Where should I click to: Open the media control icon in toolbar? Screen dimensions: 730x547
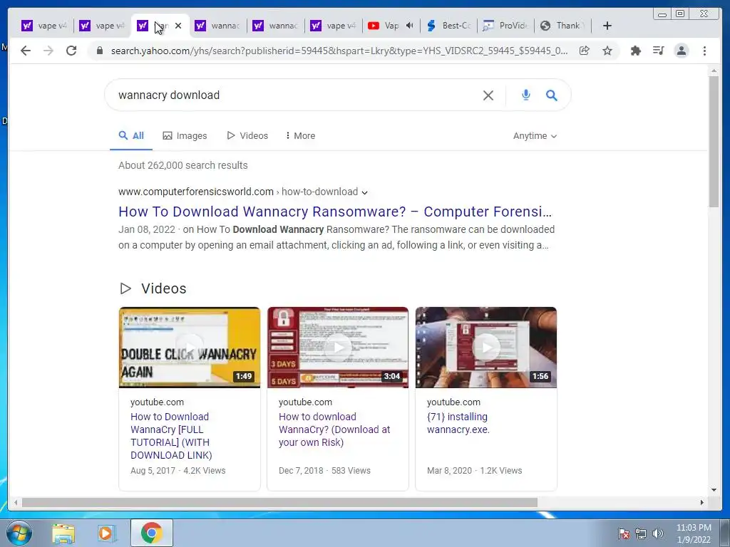[x=658, y=51]
